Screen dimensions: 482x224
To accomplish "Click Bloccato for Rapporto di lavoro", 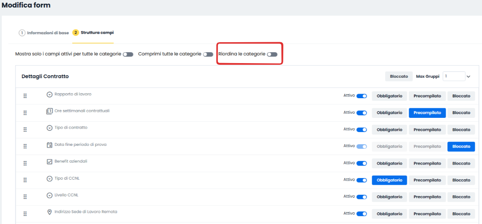I will click(461, 96).
